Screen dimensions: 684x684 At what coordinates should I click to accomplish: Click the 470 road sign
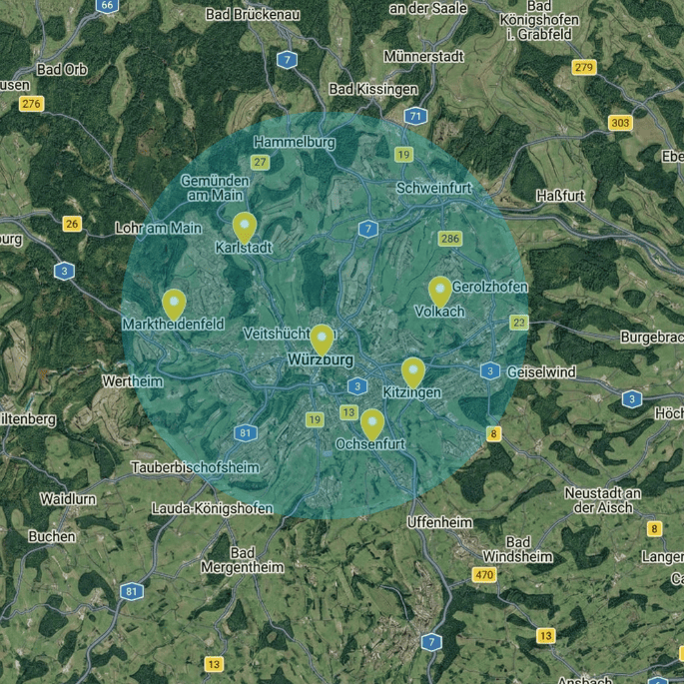(x=484, y=574)
